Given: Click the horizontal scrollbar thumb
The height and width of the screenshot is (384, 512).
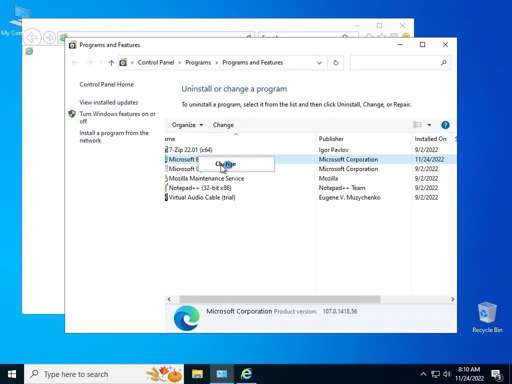Looking at the screenshot, I should tap(280, 299).
